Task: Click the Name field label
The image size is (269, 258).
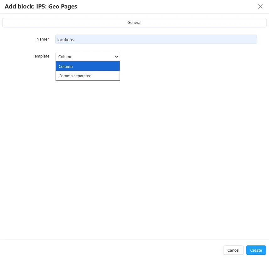Action: click(x=43, y=39)
